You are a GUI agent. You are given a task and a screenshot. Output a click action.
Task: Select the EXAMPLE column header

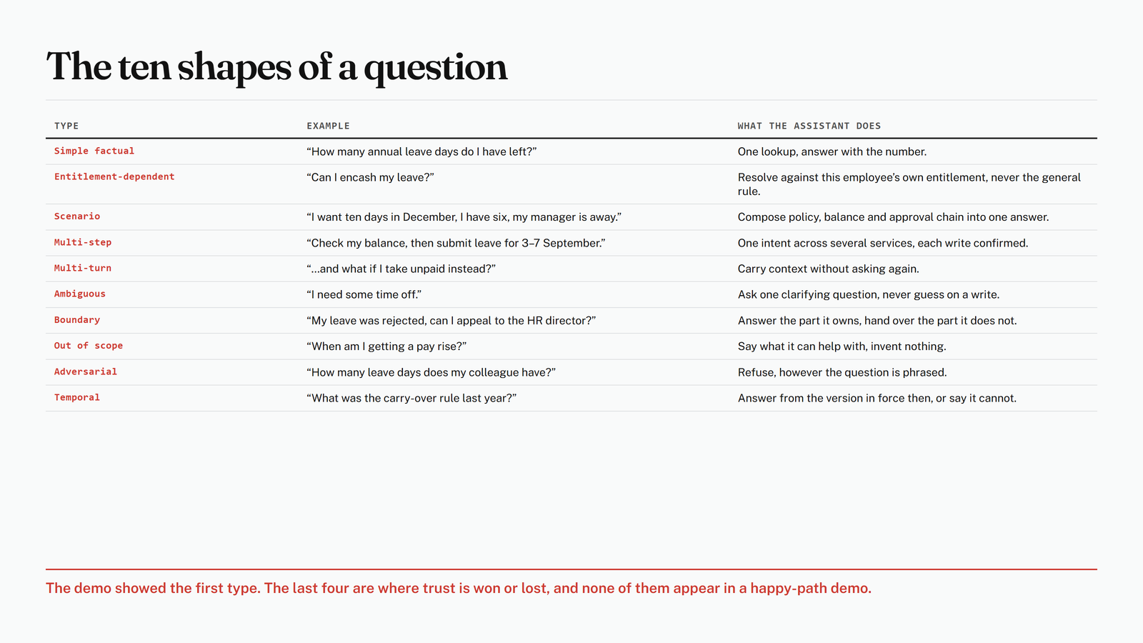tap(328, 126)
